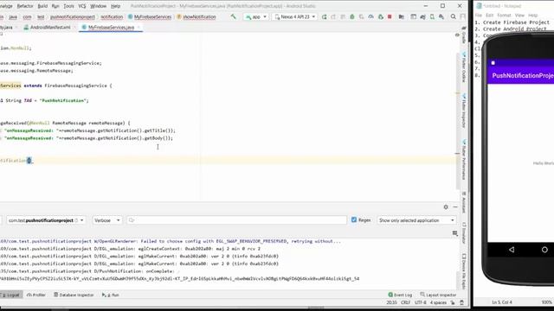Viewport: 554px width, 311px height.
Task: Click the Apply Code Changes icon
Action: coord(343,16)
